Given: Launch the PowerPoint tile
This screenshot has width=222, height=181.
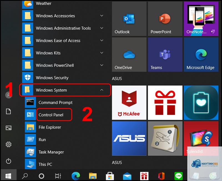Looking at the screenshot, I should 165,19.
